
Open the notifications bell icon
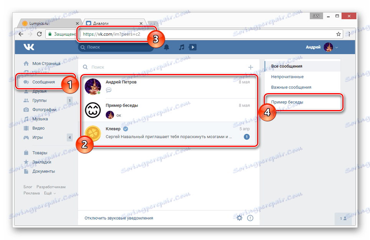coord(167,47)
